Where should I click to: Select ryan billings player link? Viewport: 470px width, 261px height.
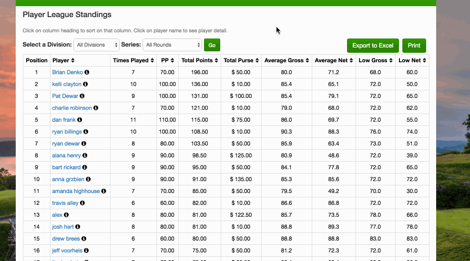pos(67,132)
